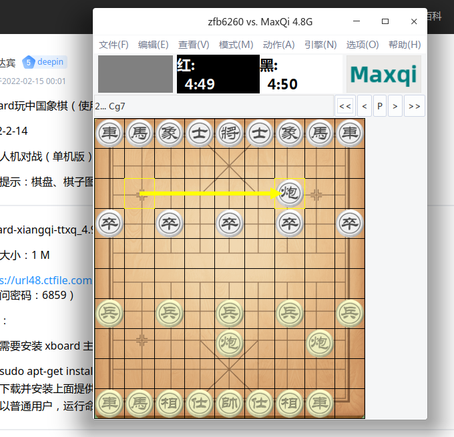Select black 卒 directly below black 炮

[x=290, y=224]
